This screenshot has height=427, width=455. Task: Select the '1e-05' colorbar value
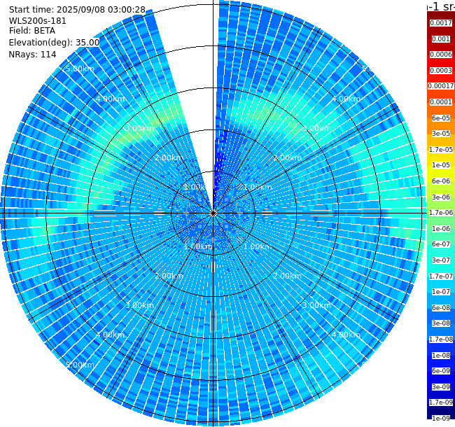(441, 165)
